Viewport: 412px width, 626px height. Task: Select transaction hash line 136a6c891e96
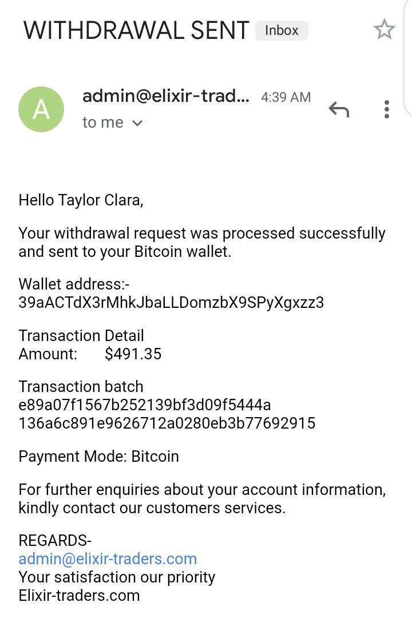click(167, 423)
